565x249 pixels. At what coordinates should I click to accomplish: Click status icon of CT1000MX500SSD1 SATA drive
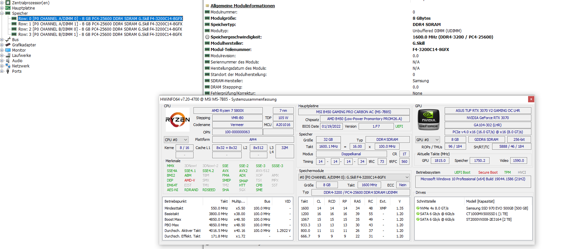pyautogui.click(x=418, y=214)
